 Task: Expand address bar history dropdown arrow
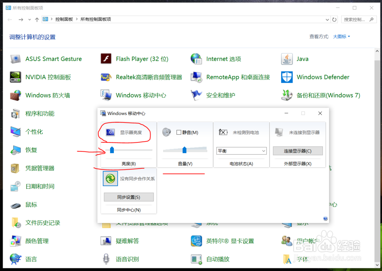327,19
